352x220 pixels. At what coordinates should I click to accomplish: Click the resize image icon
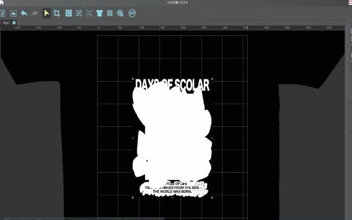[x=79, y=13]
